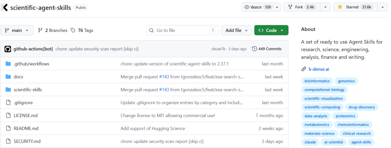Click the file icon for LICENSE.md
391x148 pixels.
(x=8, y=115)
